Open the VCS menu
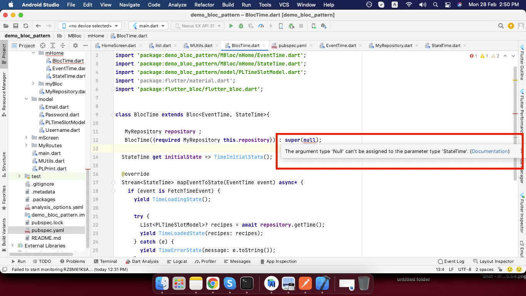The image size is (526, 296). coord(284,5)
